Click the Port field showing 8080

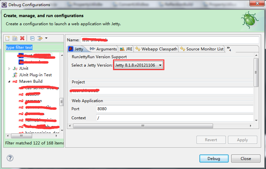click(x=175, y=109)
